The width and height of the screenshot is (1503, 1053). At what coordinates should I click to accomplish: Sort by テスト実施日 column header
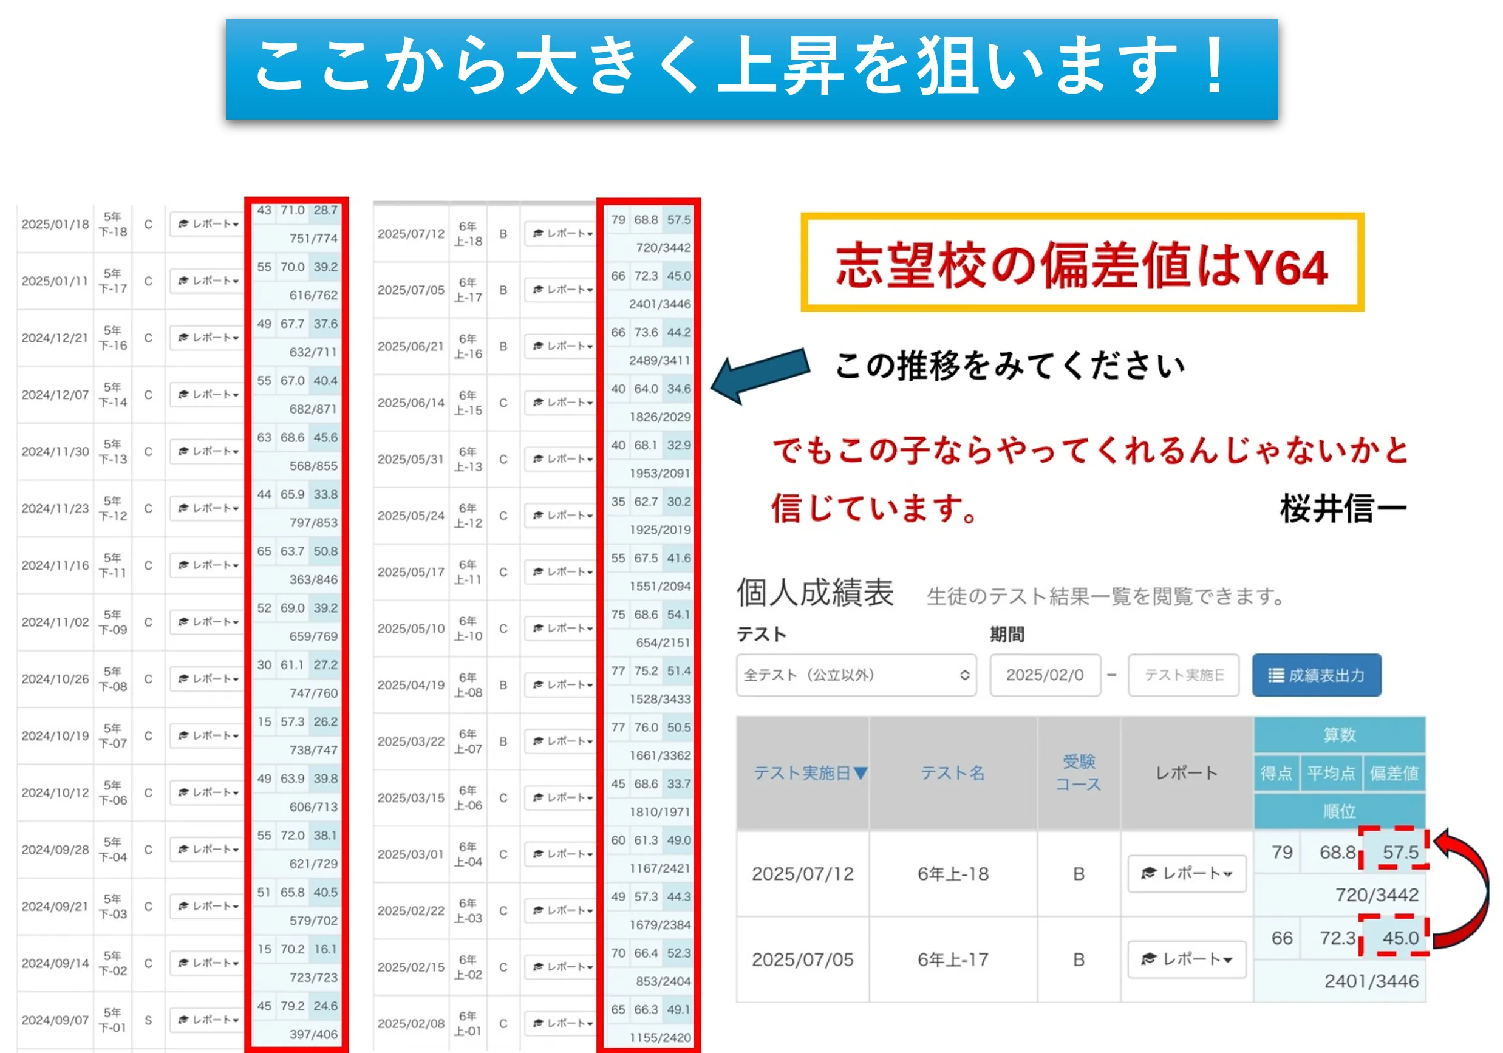point(803,773)
